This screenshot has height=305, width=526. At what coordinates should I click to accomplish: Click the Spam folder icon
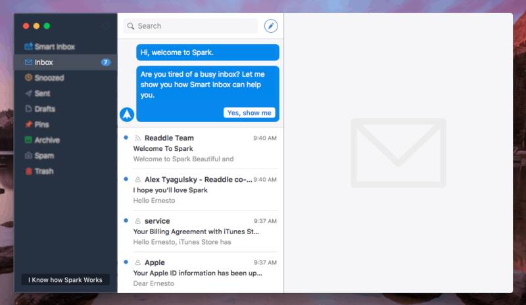[28, 155]
